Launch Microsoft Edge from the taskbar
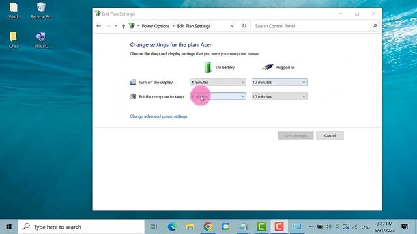 click(172, 227)
